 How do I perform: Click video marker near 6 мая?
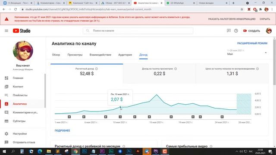coord(84,117)
